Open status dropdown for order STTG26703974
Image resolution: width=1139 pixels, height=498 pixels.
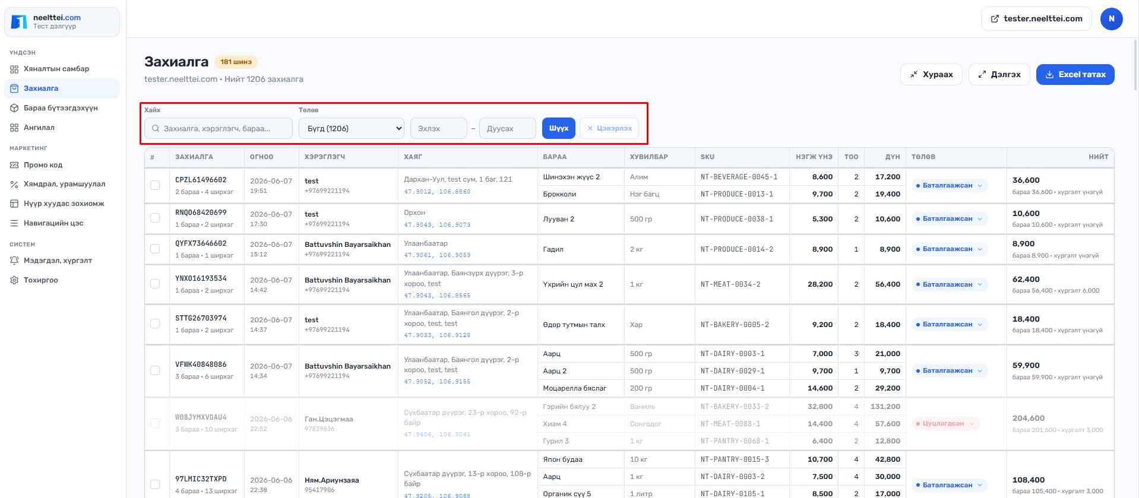[x=949, y=325]
